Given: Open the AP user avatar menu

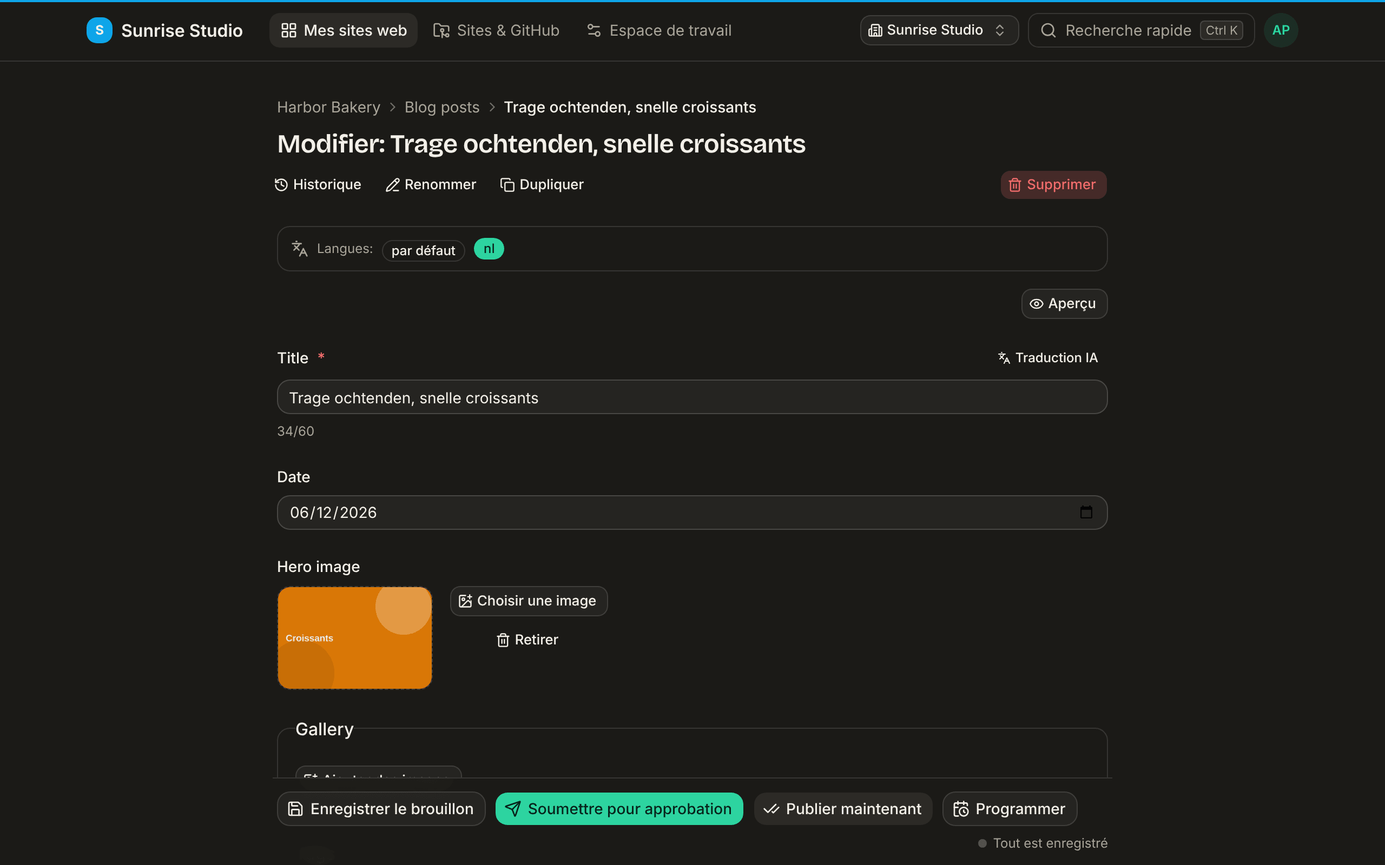Looking at the screenshot, I should tap(1280, 30).
